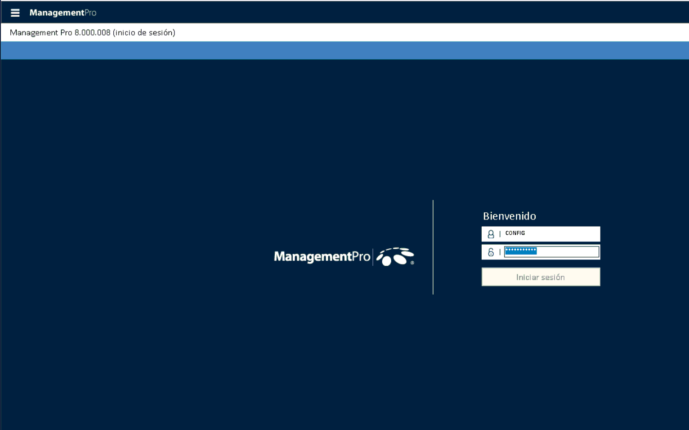Image resolution: width=689 pixels, height=430 pixels.
Task: Click the CONFIG text in the username box
Action: tap(515, 233)
